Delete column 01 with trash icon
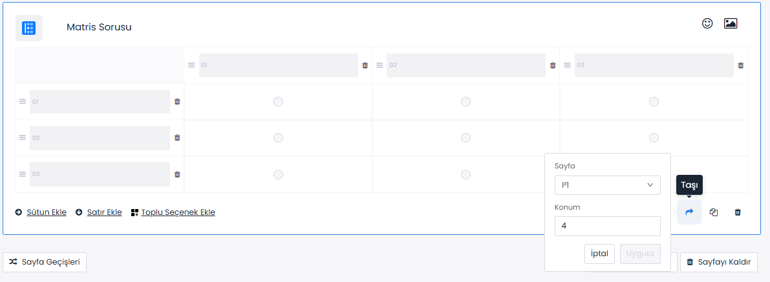The height and width of the screenshot is (282, 770). coord(365,65)
